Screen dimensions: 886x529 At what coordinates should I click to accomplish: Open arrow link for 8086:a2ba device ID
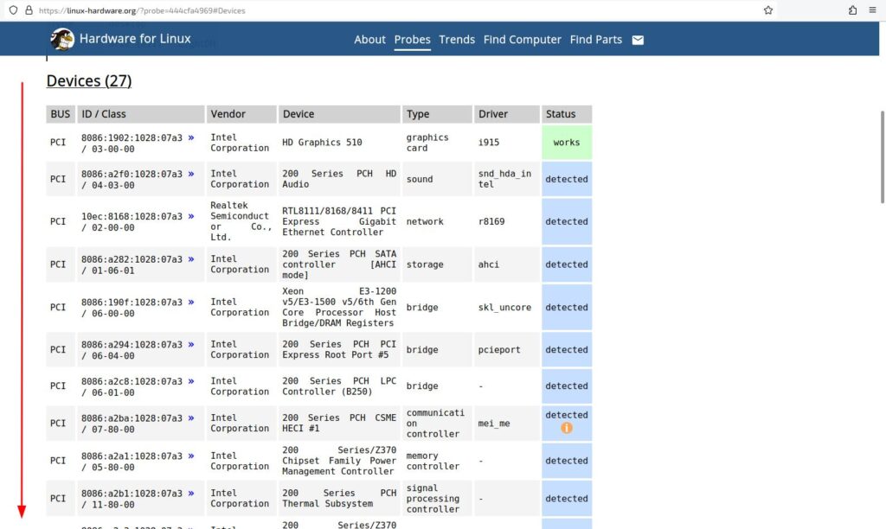191,417
